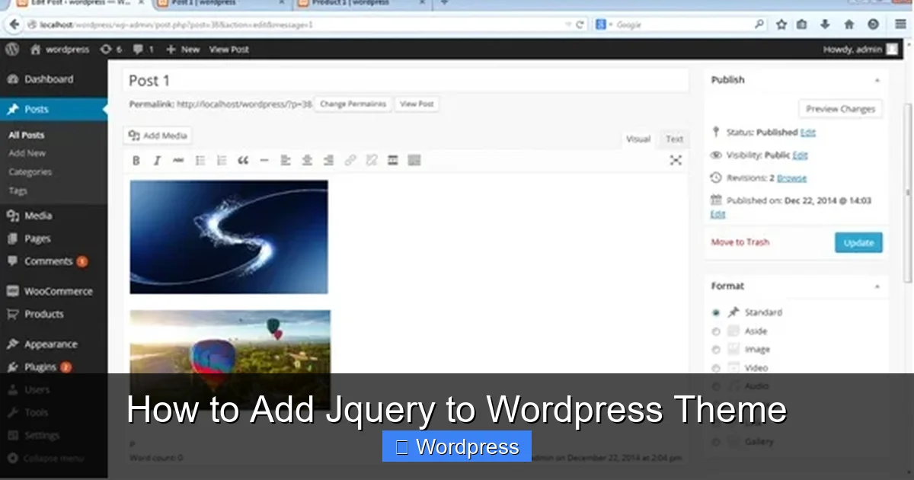
Task: Select the Video post format
Action: click(716, 368)
